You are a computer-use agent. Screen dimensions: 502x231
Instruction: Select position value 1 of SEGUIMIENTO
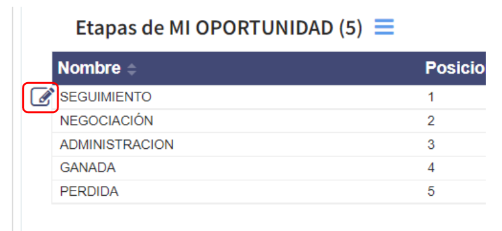tap(431, 97)
